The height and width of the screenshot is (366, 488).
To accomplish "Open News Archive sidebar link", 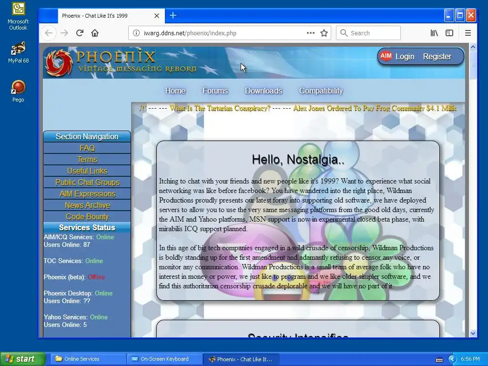I will (87, 205).
